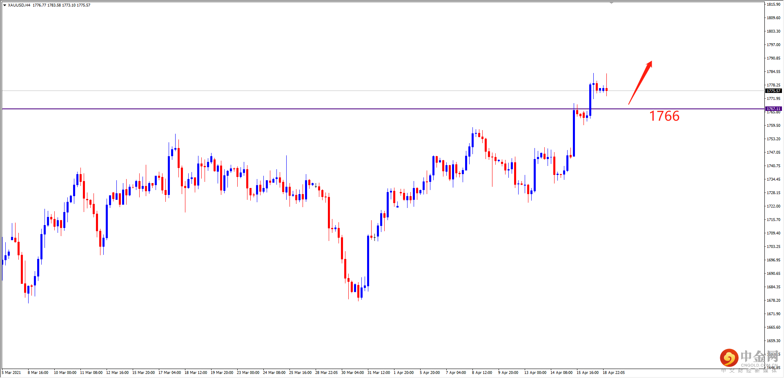The image size is (784, 378).
Task: Click the chart shift triangle marker at top
Action: (x=611, y=3)
